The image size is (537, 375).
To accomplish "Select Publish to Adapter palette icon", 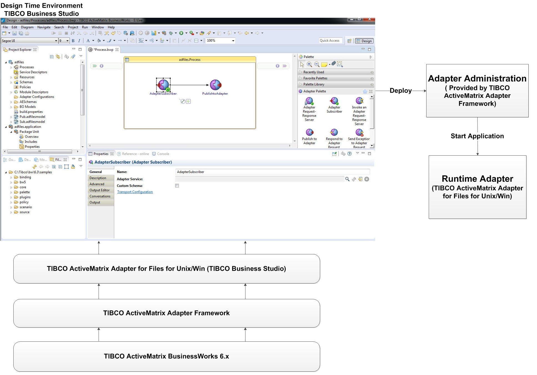I will 309,132.
